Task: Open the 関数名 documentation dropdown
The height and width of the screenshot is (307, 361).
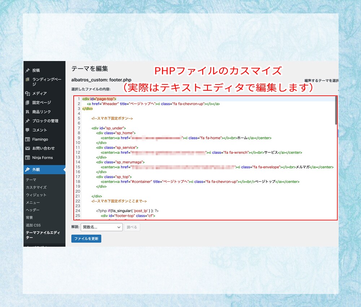Action: [101, 227]
